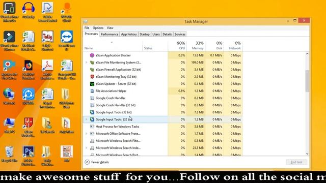Click the Microsoft Windows Search Filter icon
The image size is (326, 183).
pos(92,141)
